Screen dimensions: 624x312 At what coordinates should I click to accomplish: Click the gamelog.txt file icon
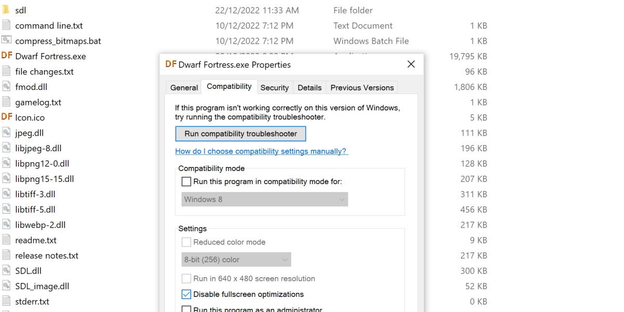click(x=6, y=102)
